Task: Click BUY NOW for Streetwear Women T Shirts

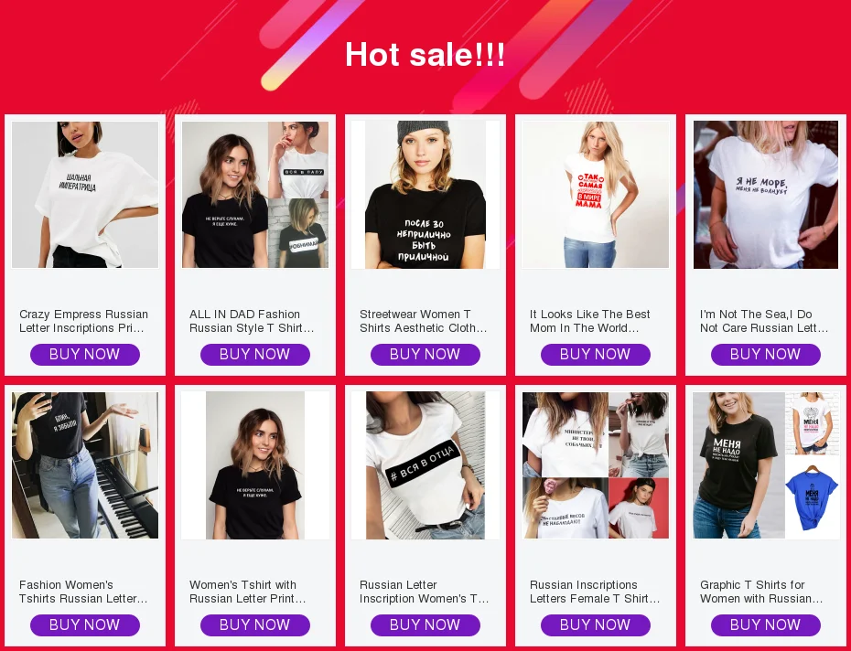Action: click(425, 354)
